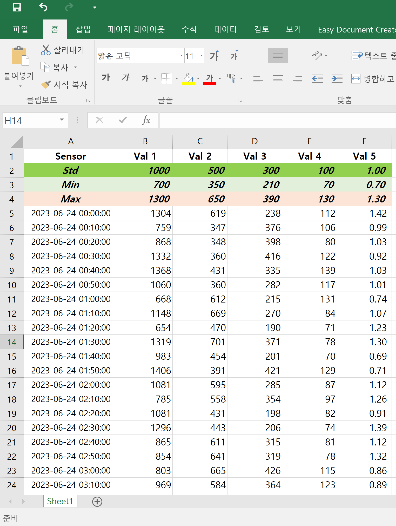The width and height of the screenshot is (396, 526).
Task: Click the 붙여넣기 paste clipboard icon
Action: point(20,56)
